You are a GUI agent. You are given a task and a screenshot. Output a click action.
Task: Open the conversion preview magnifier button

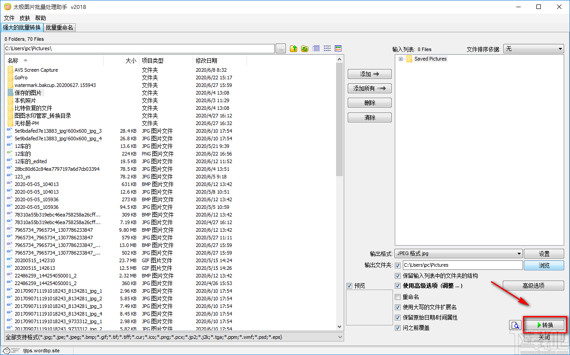[515, 325]
